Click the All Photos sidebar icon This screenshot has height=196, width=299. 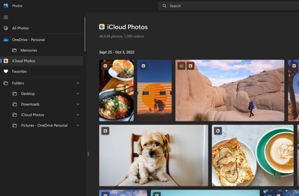[6, 28]
